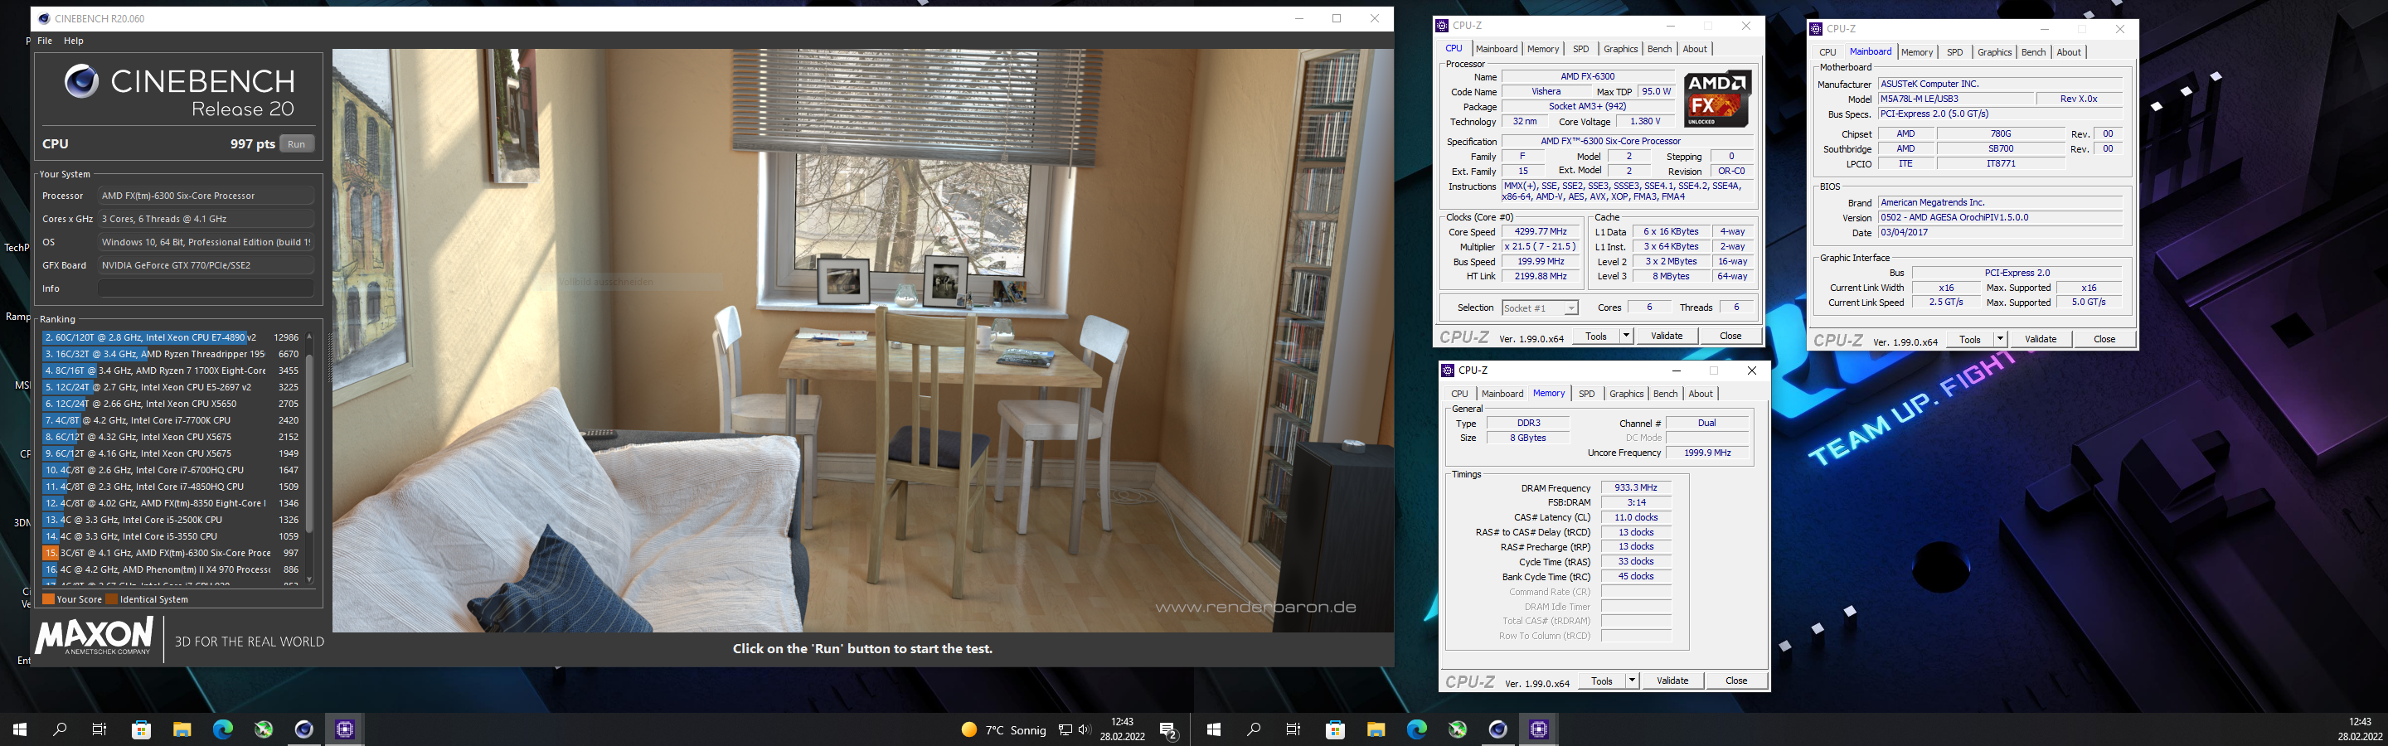Open the 7°C Sonnig weather widget
The height and width of the screenshot is (746, 2388).
[x=1004, y=730]
